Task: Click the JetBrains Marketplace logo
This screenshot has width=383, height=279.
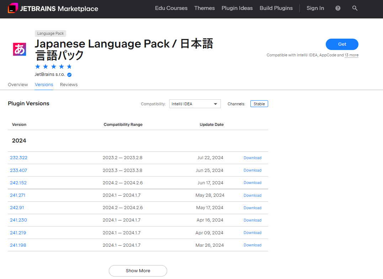Action: click(x=53, y=9)
